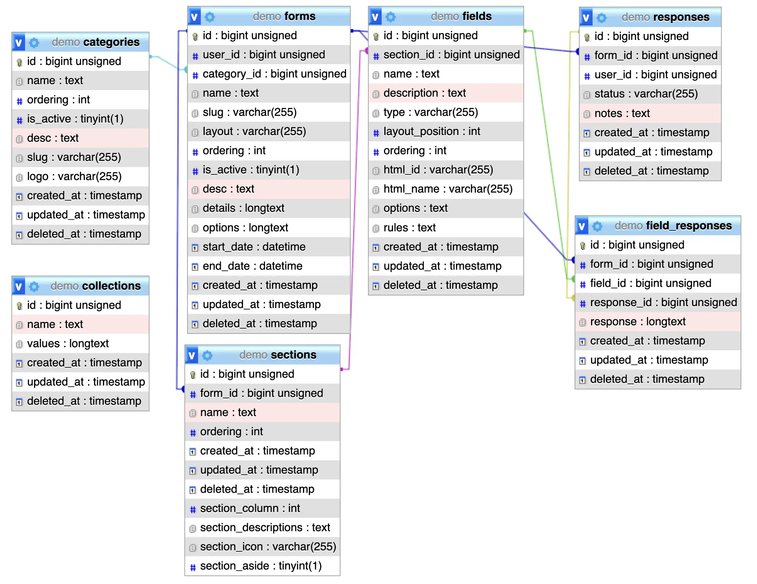Select 'type : varchar(255)' row in fields
Screen dimensions: 757x584
446,112
